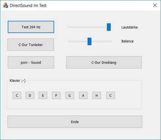The image size is (161, 140).
Task: Click the Test 264 Hz button
Action: (x=31, y=27)
